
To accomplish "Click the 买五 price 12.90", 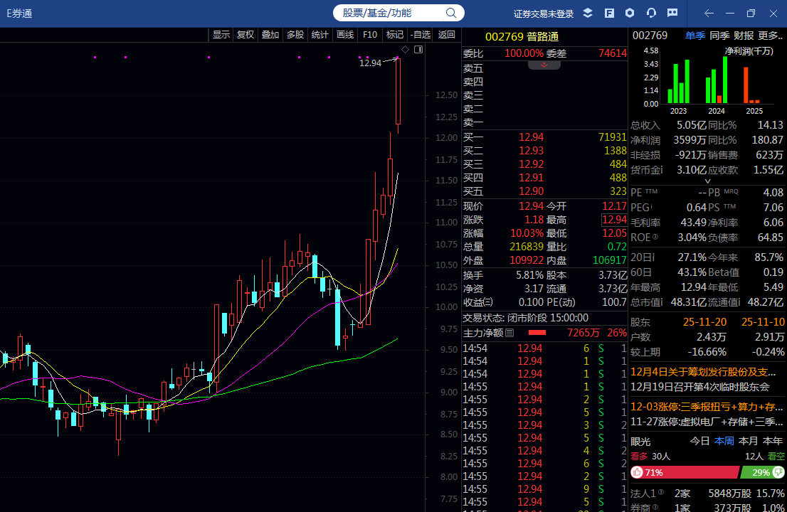I will 531,191.
